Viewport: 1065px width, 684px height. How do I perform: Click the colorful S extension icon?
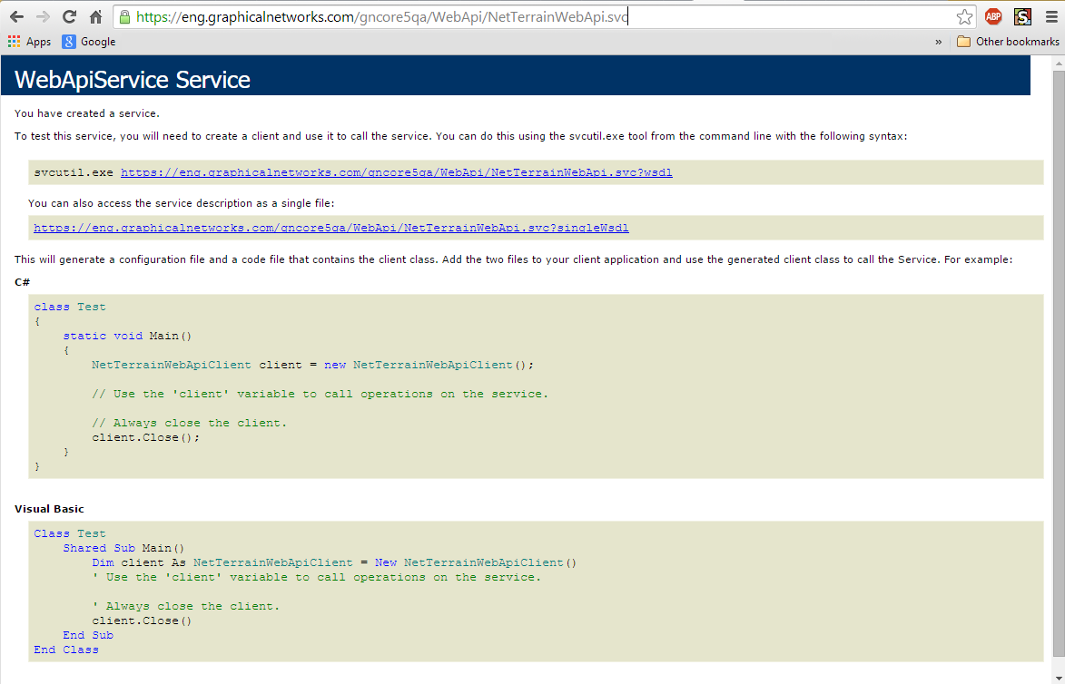(1022, 16)
